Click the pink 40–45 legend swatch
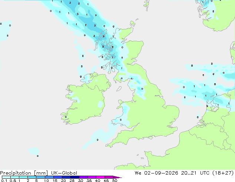Viewport: 235px width, 182px height. pos(100,177)
